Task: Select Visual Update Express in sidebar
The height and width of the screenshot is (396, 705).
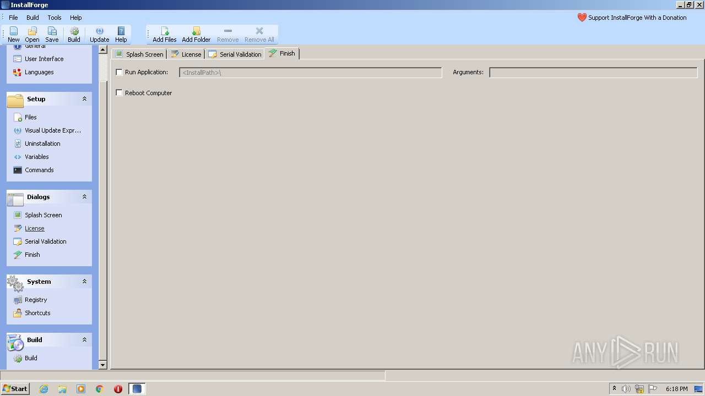Action: [53, 130]
